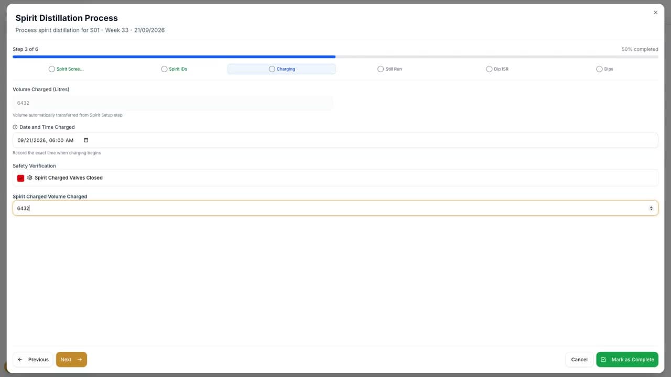Image resolution: width=671 pixels, height=377 pixels.
Task: Focus the Spirit Charged Volume Charged input
Action: 335,208
